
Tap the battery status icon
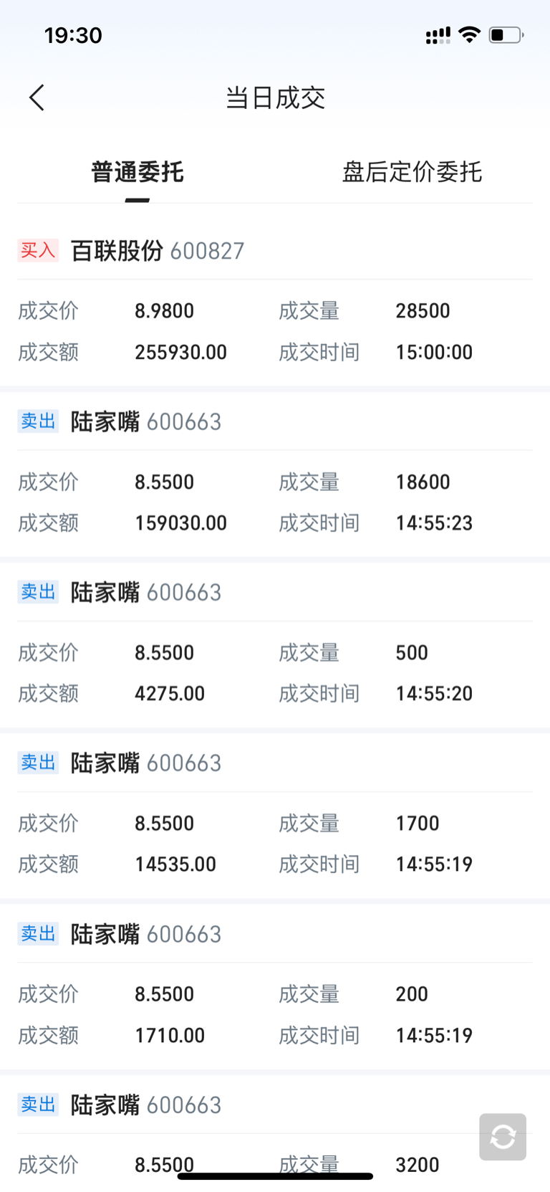point(506,34)
